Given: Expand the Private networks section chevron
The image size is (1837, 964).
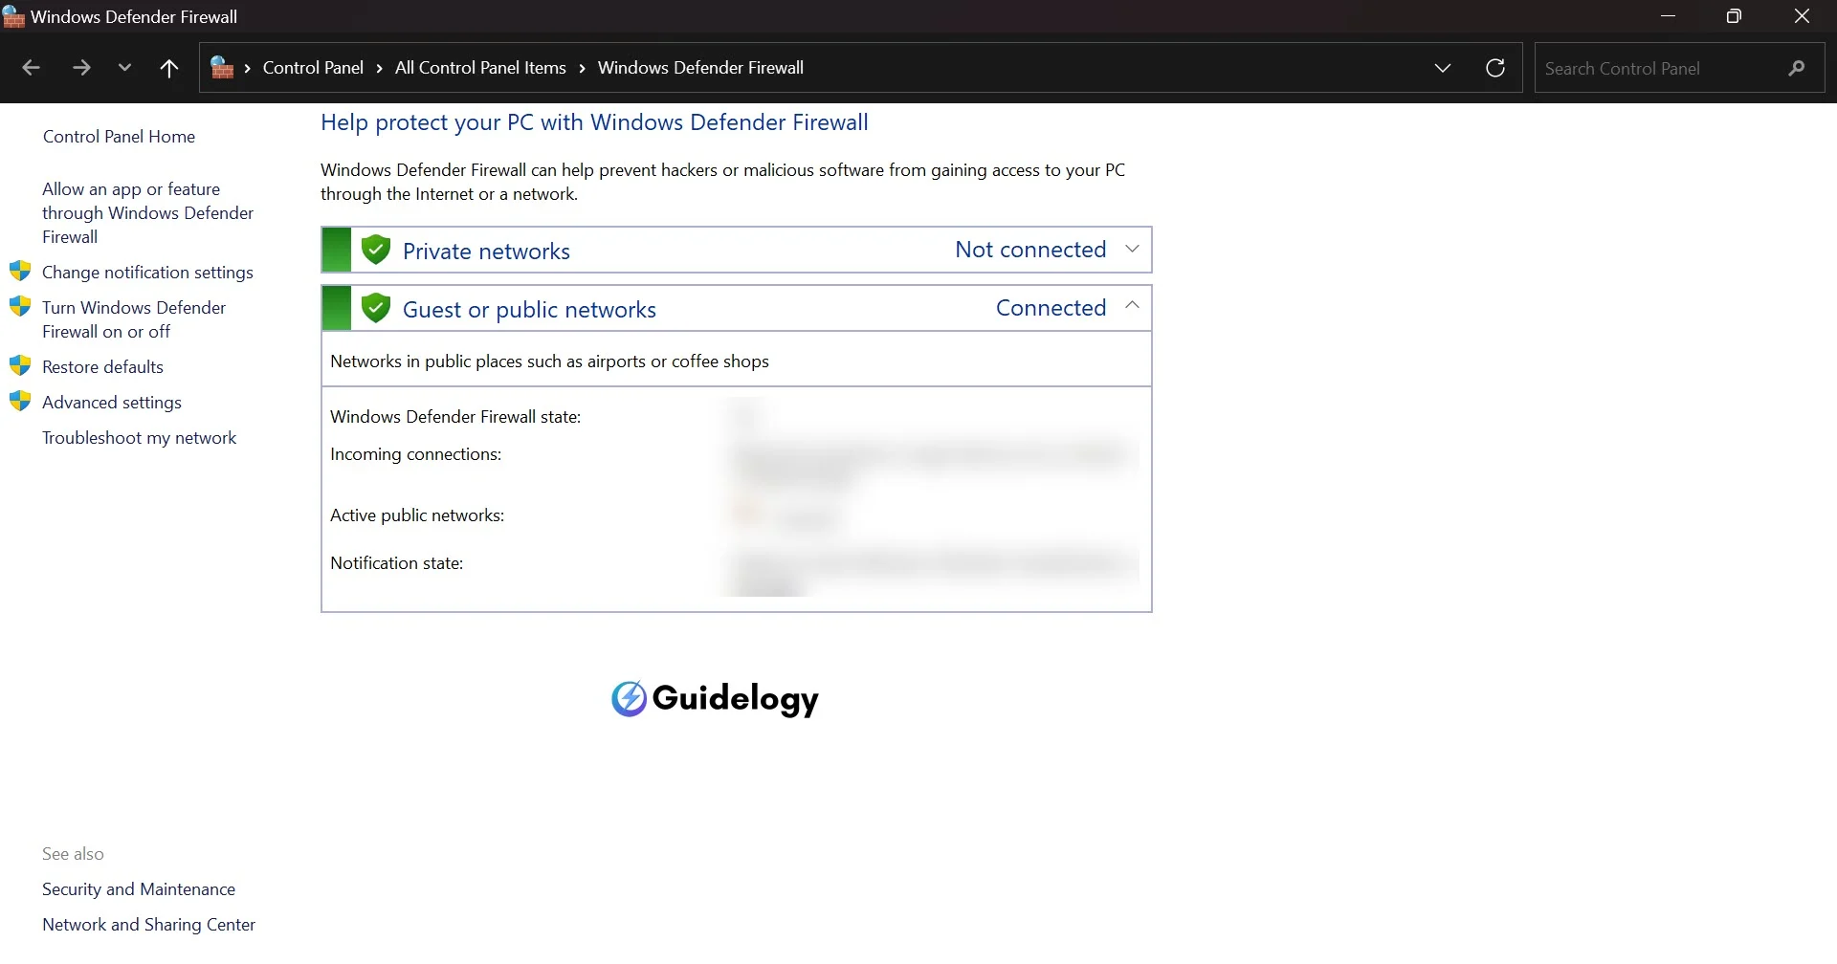Looking at the screenshot, I should (x=1132, y=249).
